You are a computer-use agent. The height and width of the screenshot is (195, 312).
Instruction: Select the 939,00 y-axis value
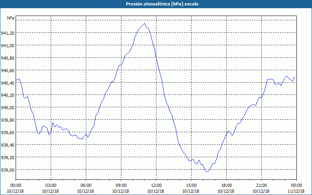7,170
